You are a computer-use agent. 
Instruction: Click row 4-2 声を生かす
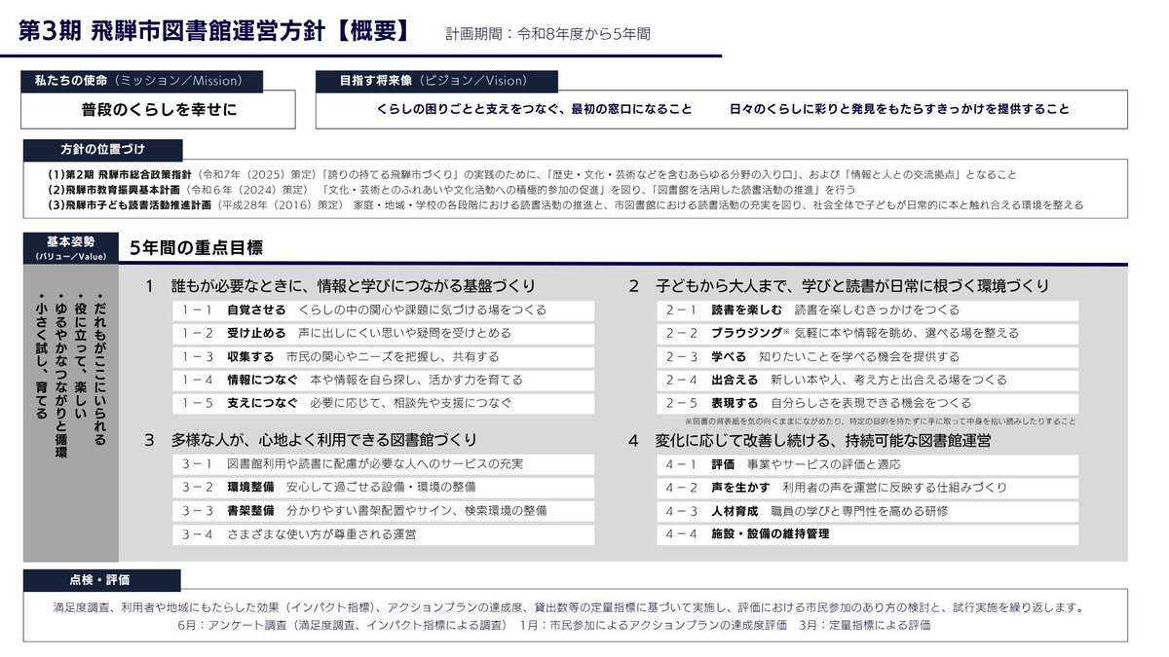pyautogui.click(x=868, y=487)
